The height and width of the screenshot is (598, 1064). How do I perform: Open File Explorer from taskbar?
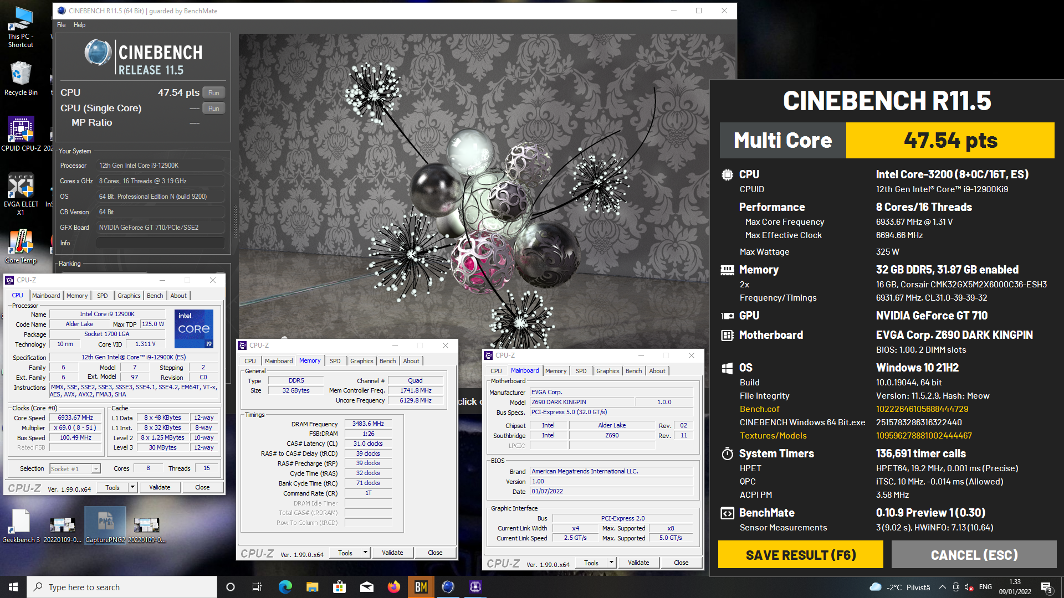tap(312, 587)
